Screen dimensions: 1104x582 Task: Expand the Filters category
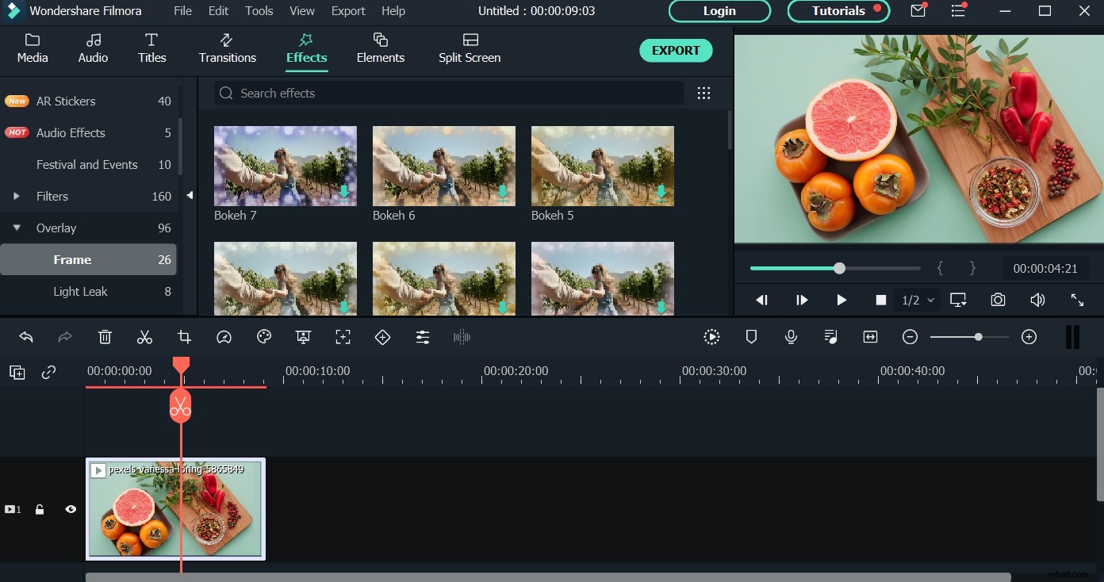pos(17,196)
